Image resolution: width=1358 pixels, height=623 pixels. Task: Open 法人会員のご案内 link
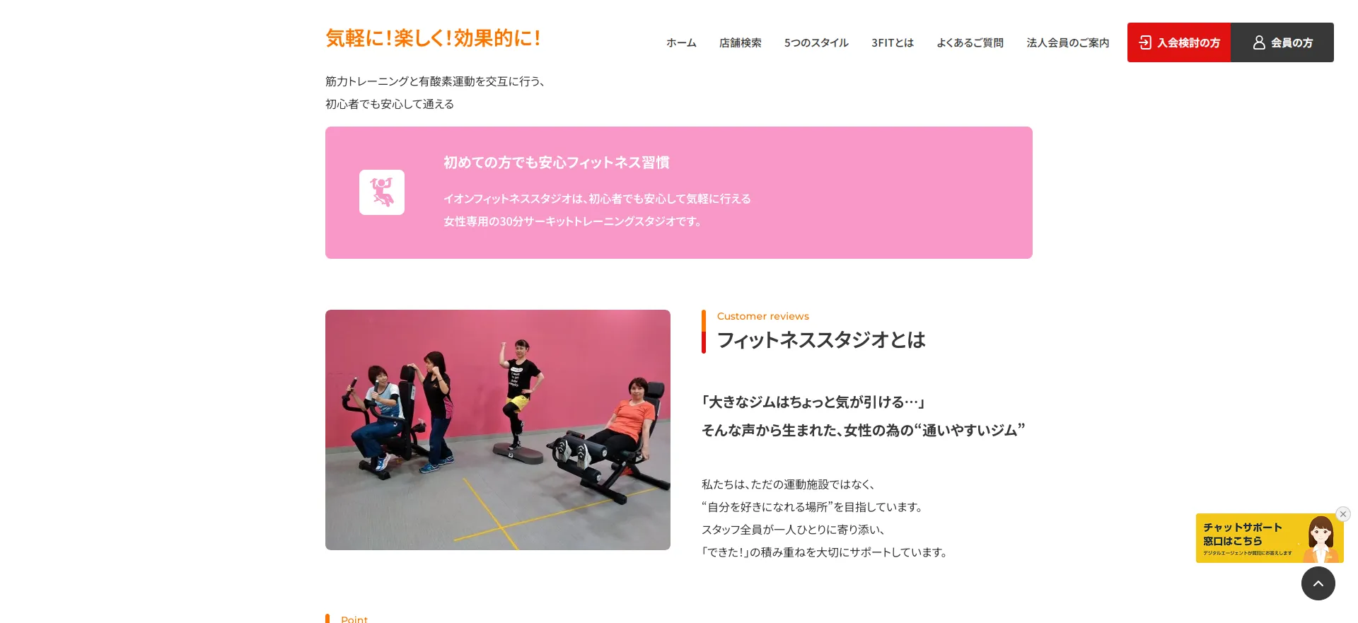pos(1068,42)
